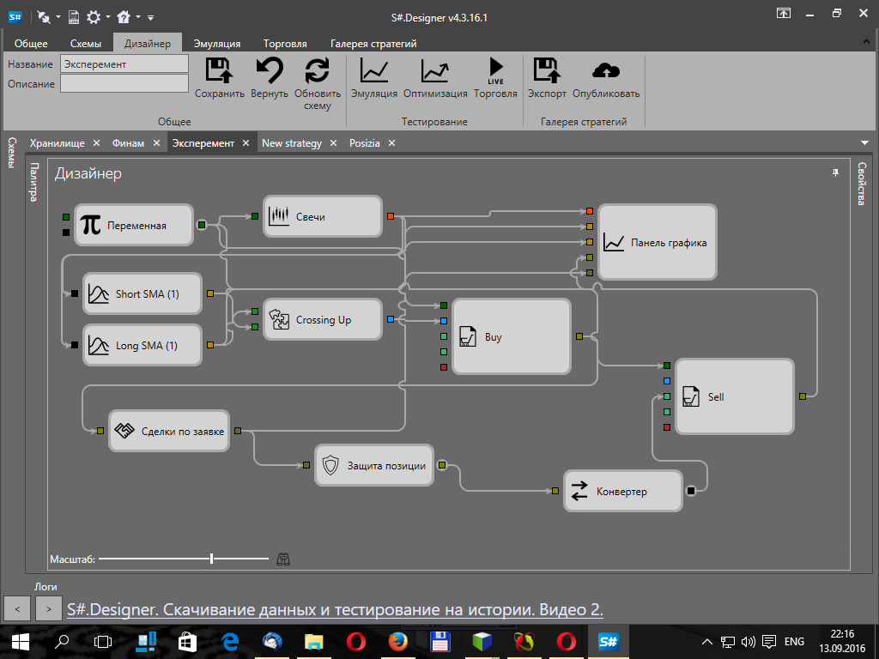Open the home icon dropdown arrow

(138, 18)
